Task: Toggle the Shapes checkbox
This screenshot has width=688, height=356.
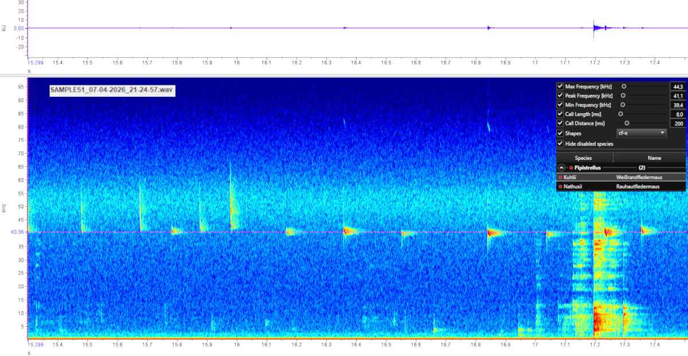Action: [x=560, y=133]
